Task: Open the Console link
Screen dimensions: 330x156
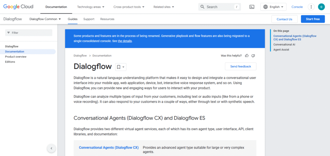Action: 297,7
